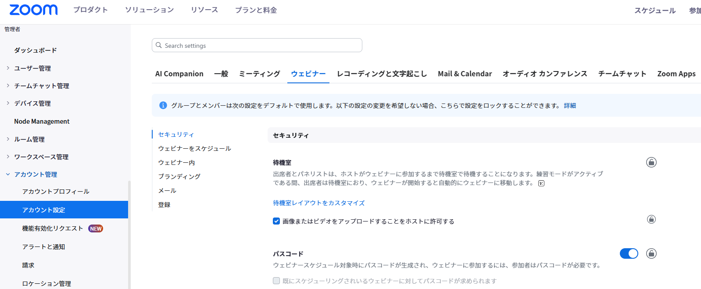
Task: Select アカウント設定 in sidebar
Action: point(64,210)
